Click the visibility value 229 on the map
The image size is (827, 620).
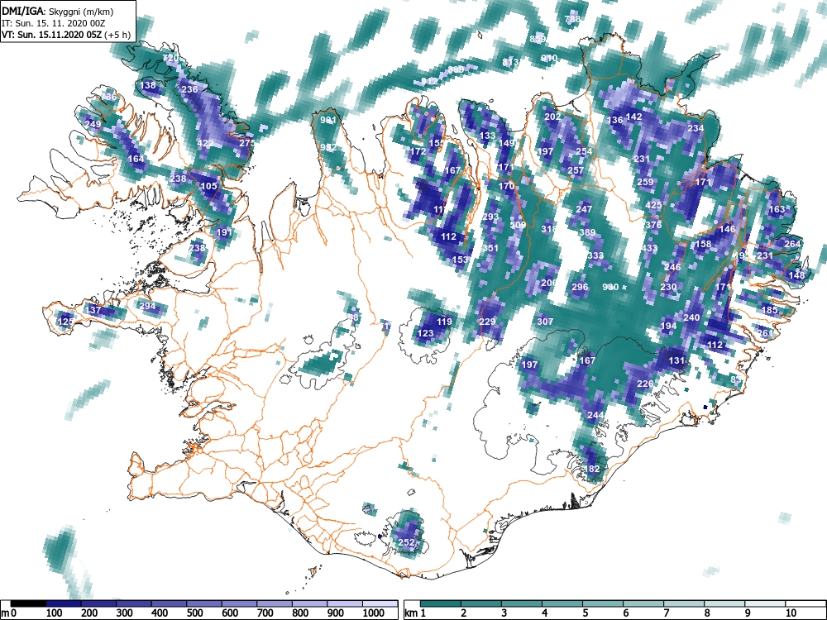(487, 322)
